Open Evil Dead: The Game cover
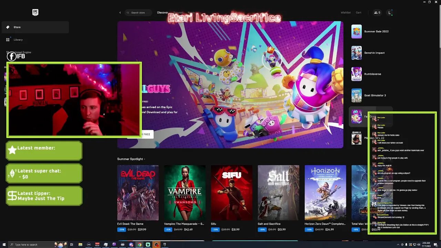441x248 pixels. point(138,193)
